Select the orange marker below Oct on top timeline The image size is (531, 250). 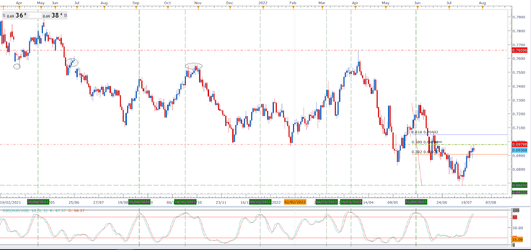pos(167,7)
